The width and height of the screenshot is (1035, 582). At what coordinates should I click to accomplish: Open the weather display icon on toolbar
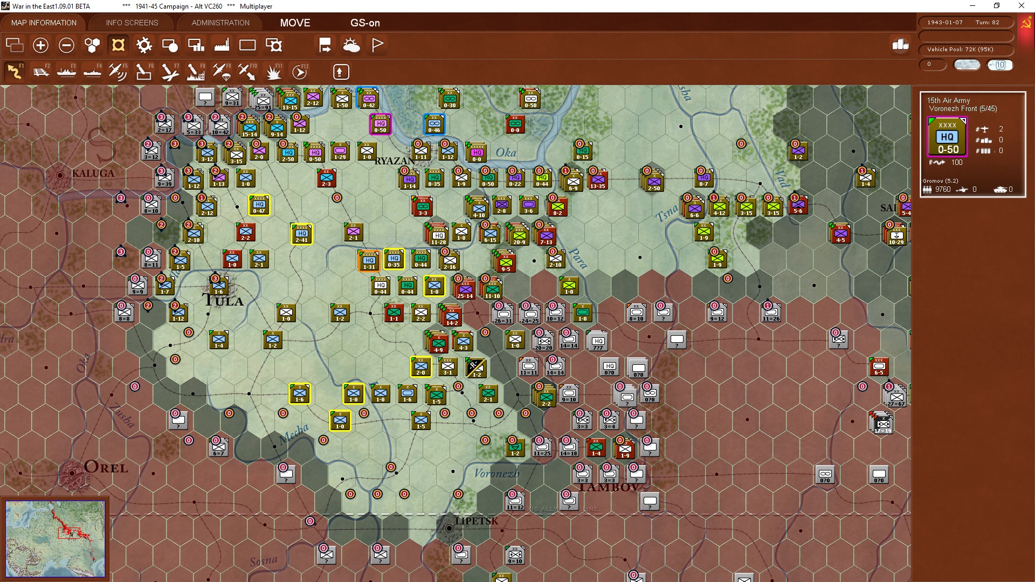tap(351, 45)
